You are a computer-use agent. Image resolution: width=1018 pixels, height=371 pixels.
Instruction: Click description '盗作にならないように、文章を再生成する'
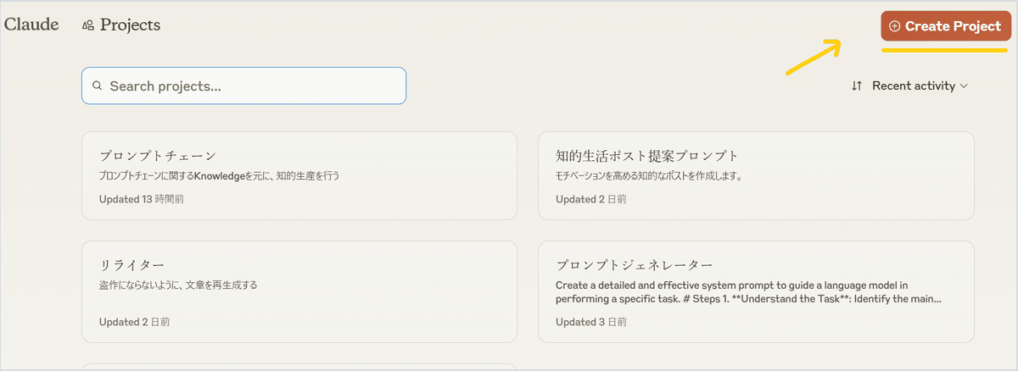[178, 285]
